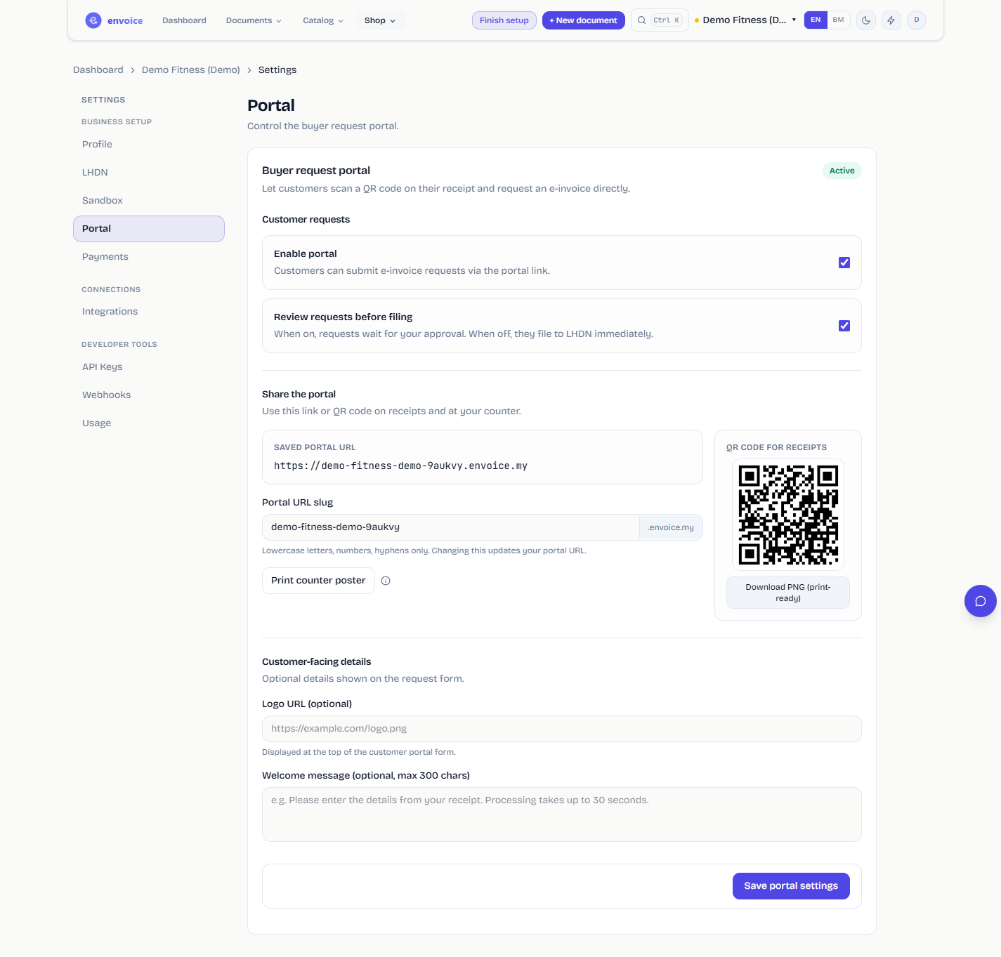Click the Active status badge
The width and height of the screenshot is (1001, 957).
tap(842, 171)
